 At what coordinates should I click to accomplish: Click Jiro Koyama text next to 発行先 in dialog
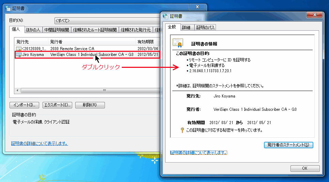pos(224,96)
